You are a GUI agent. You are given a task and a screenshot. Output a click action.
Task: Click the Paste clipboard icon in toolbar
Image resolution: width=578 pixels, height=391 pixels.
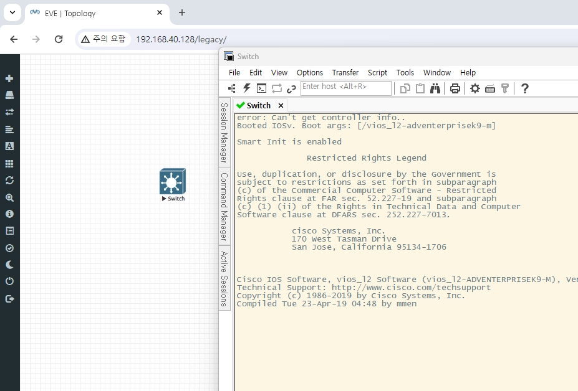420,88
